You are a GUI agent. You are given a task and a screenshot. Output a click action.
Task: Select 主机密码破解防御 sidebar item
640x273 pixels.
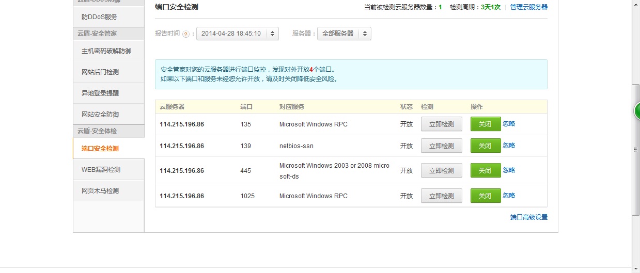(x=106, y=51)
